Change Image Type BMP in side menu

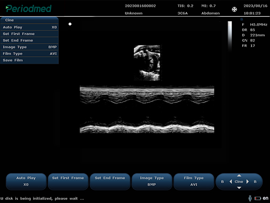[29, 47]
